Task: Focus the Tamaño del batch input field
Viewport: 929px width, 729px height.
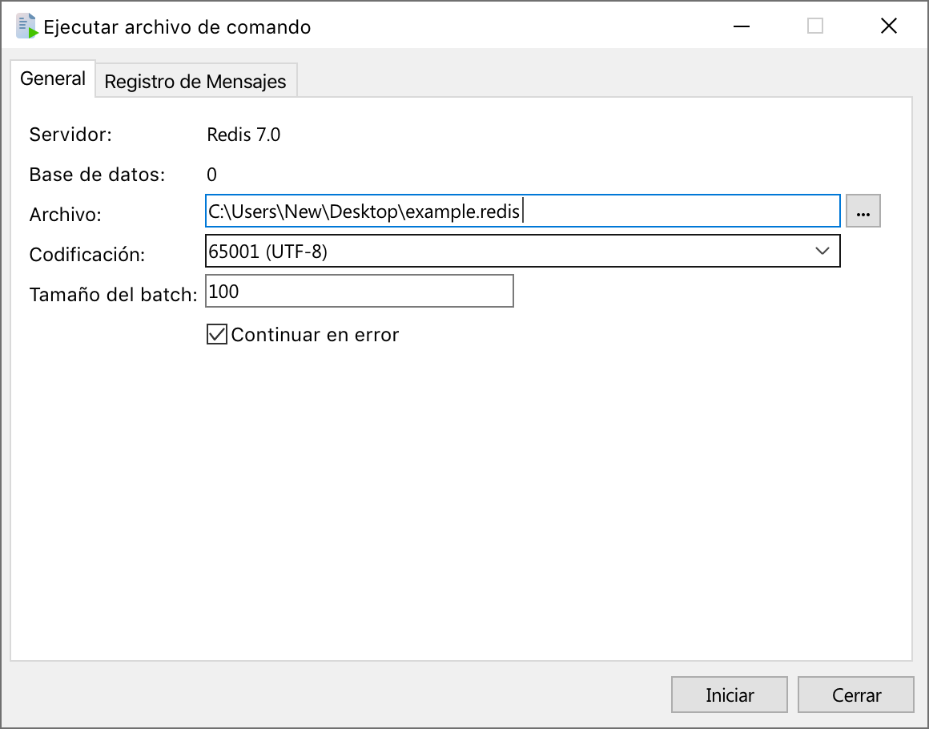Action: coord(359,292)
